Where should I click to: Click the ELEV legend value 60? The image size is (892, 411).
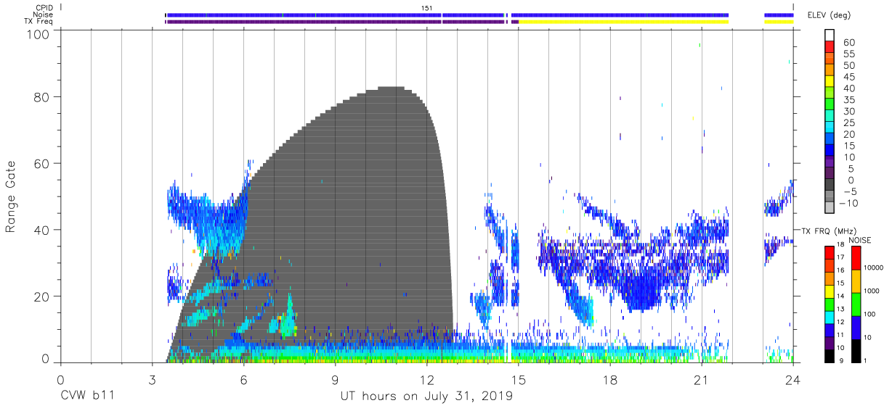849,42
